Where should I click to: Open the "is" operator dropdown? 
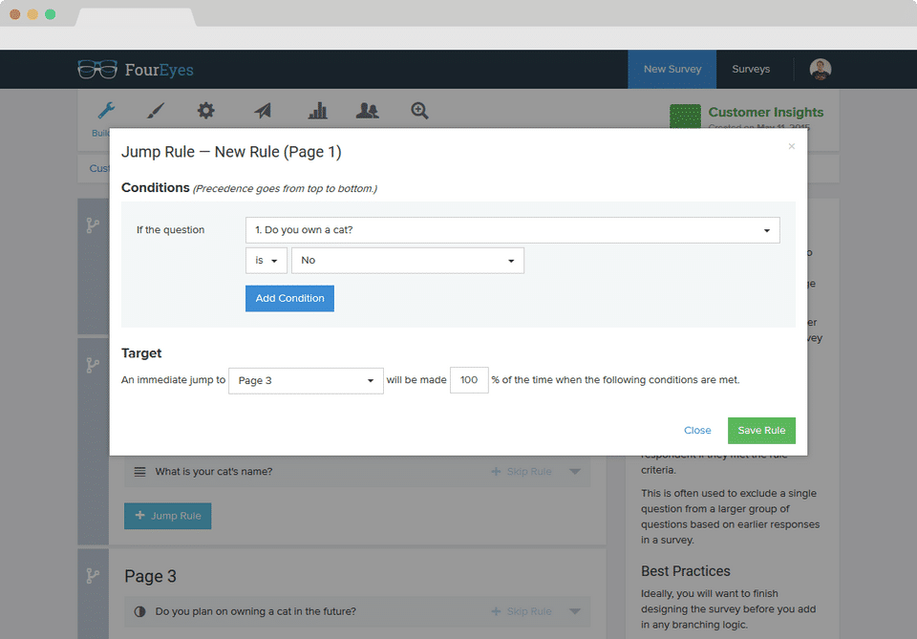click(266, 261)
